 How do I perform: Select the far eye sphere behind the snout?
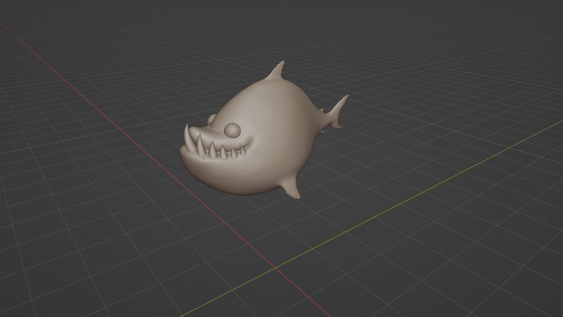[x=211, y=119]
